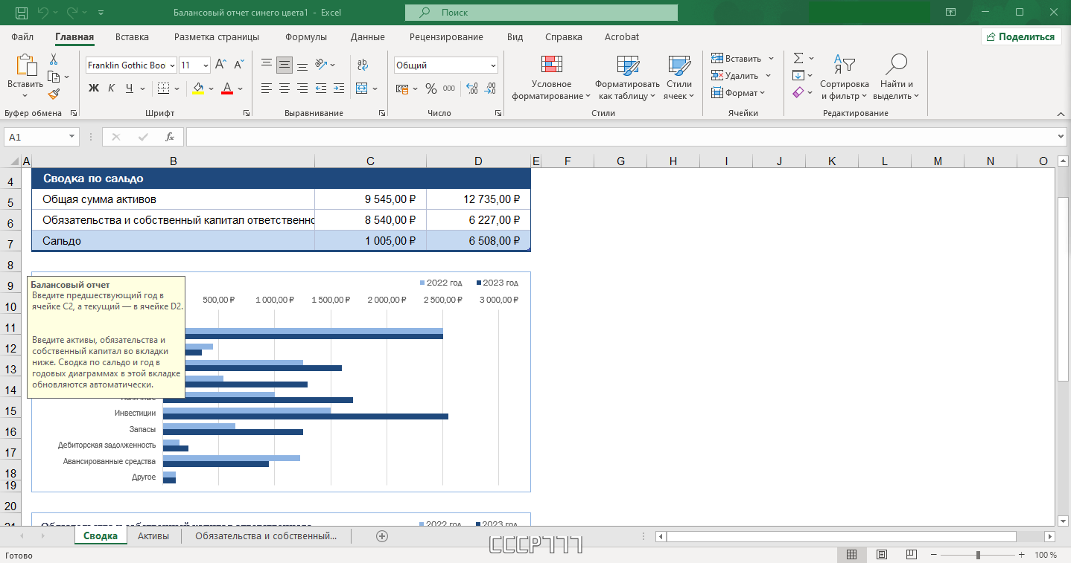Increase font size icon

point(221,65)
